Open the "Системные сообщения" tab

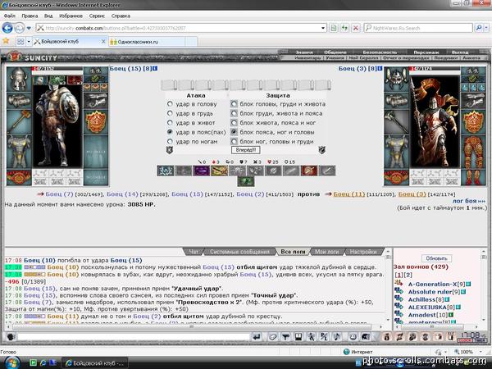coord(239,252)
